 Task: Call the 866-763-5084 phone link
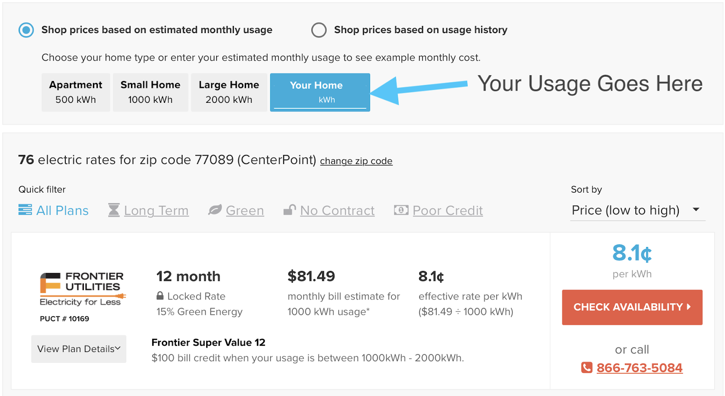[x=639, y=367]
